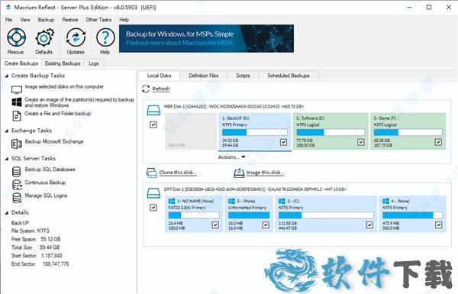Switch to the Scripts tab
The image size is (458, 294).
[x=243, y=76]
